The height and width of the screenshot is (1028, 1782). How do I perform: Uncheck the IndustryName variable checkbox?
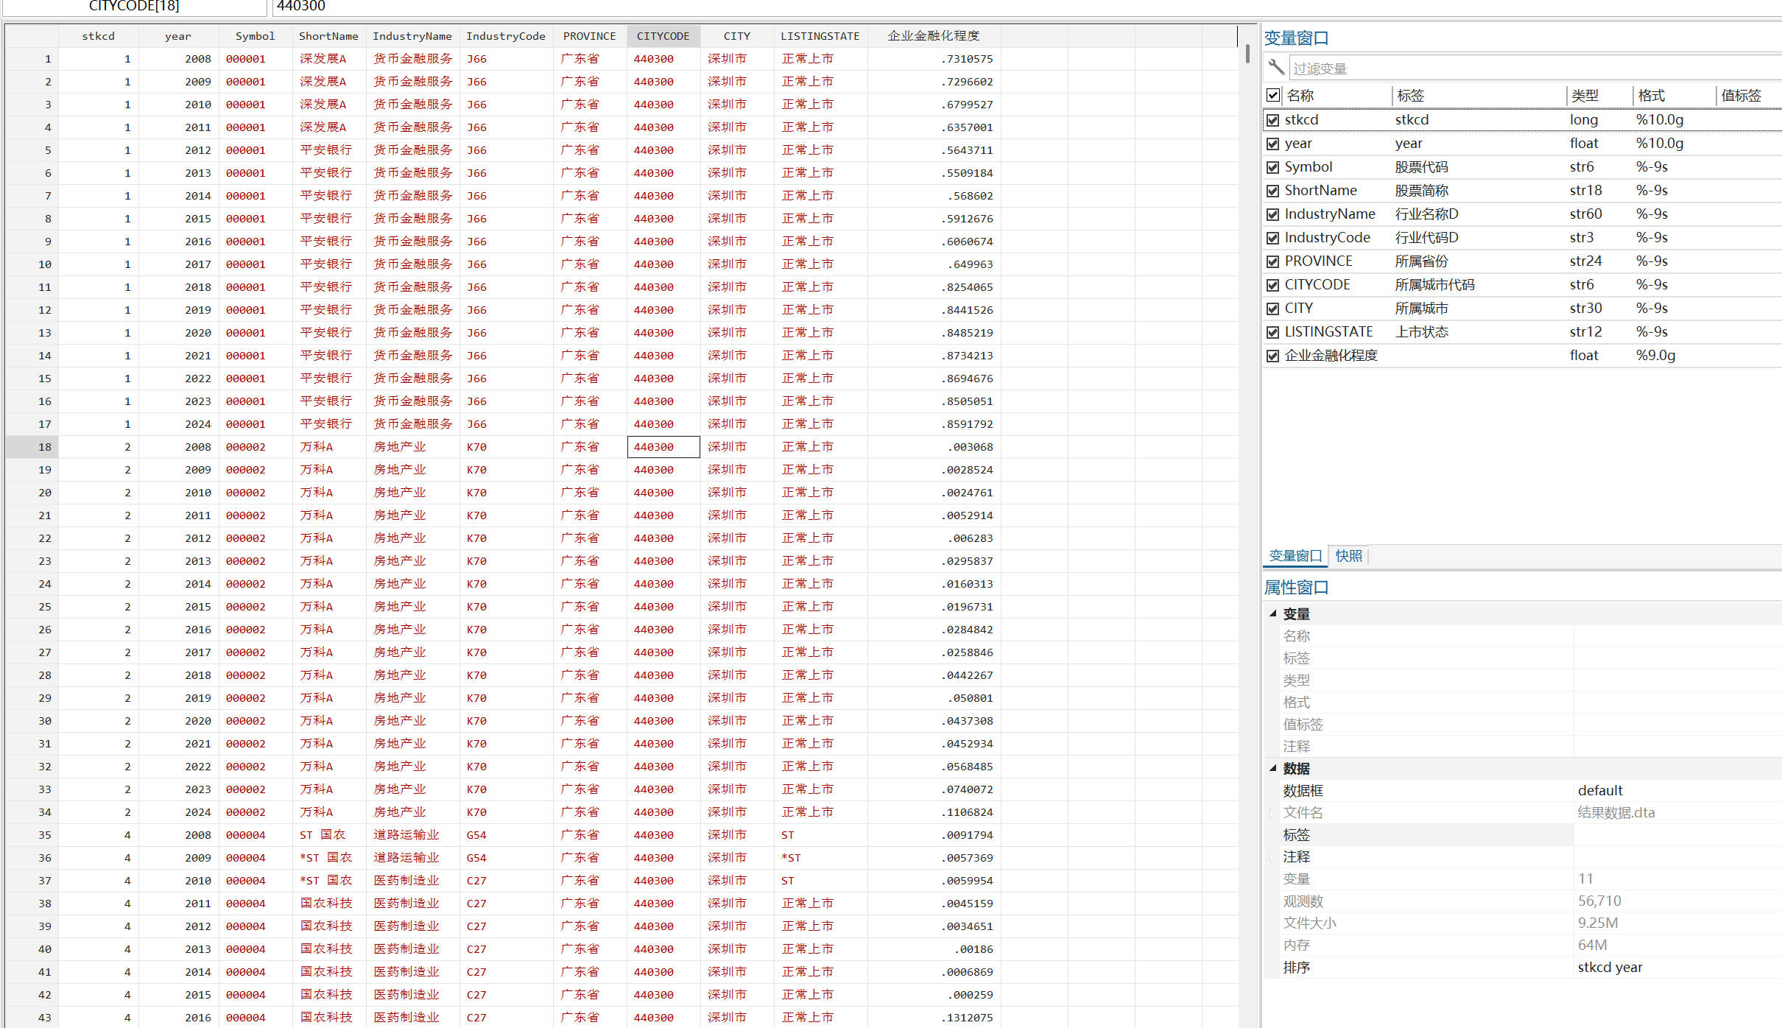pos(1273,214)
